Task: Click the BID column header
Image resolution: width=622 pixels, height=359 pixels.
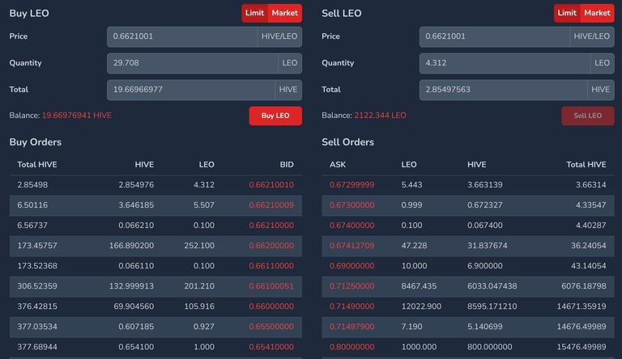Action: click(x=287, y=164)
